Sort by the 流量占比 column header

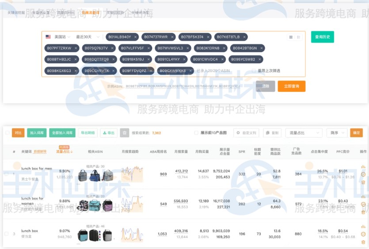pyautogui.click(x=64, y=152)
